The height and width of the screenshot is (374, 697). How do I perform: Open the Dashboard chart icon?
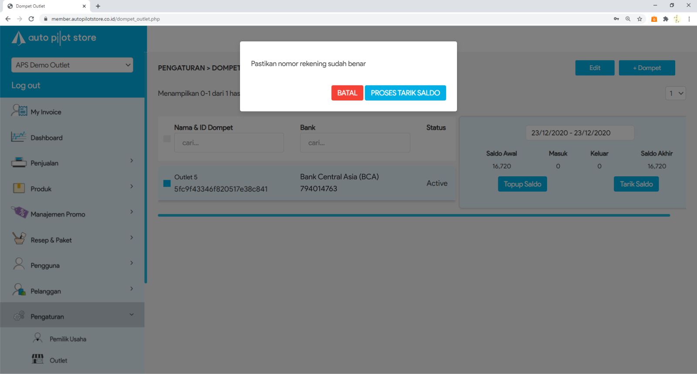click(19, 137)
